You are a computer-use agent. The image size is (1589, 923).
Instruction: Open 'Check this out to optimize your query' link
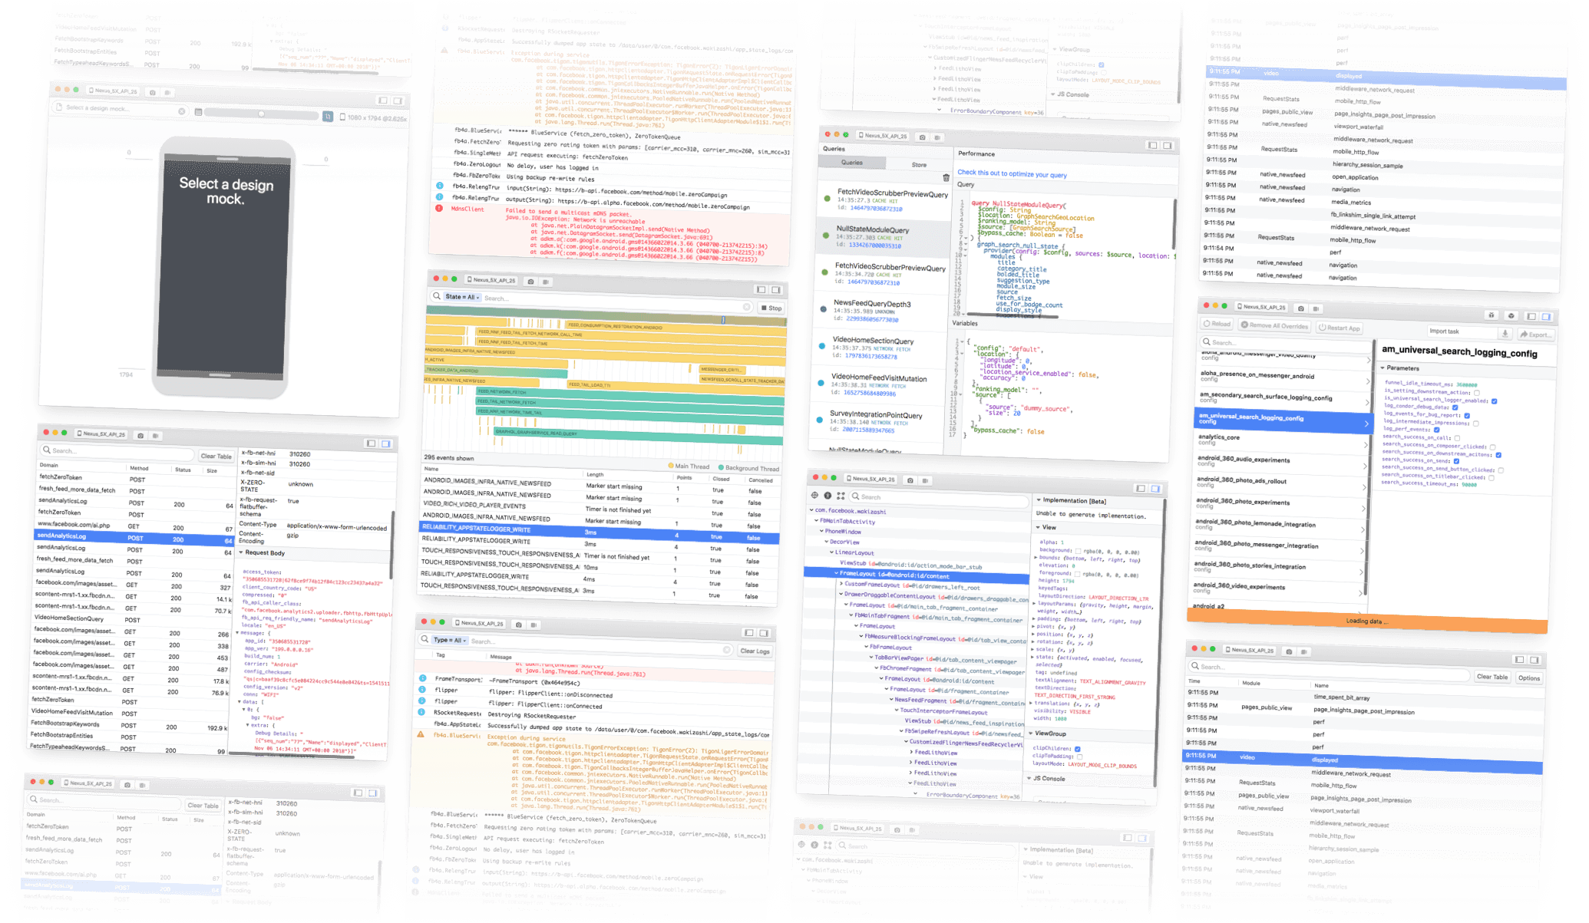coord(1012,174)
